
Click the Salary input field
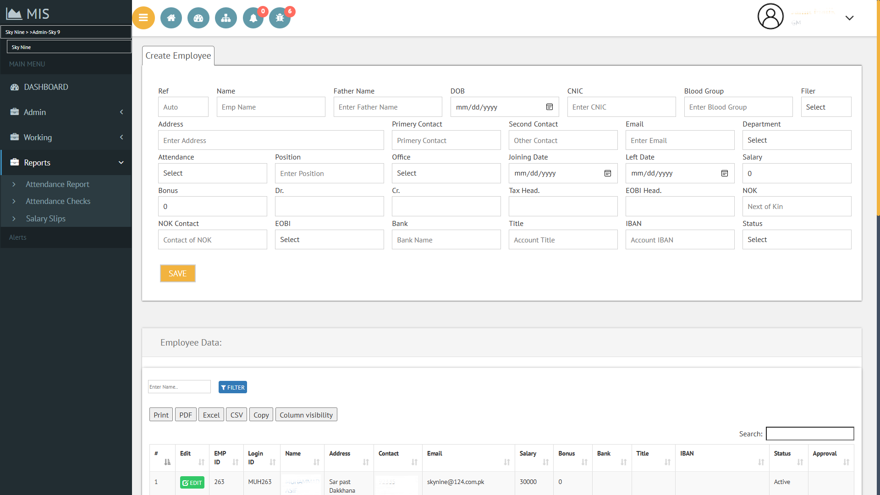coord(797,173)
